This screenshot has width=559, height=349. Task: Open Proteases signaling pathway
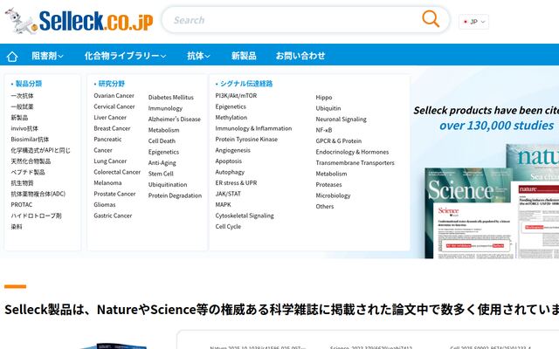[x=328, y=185]
